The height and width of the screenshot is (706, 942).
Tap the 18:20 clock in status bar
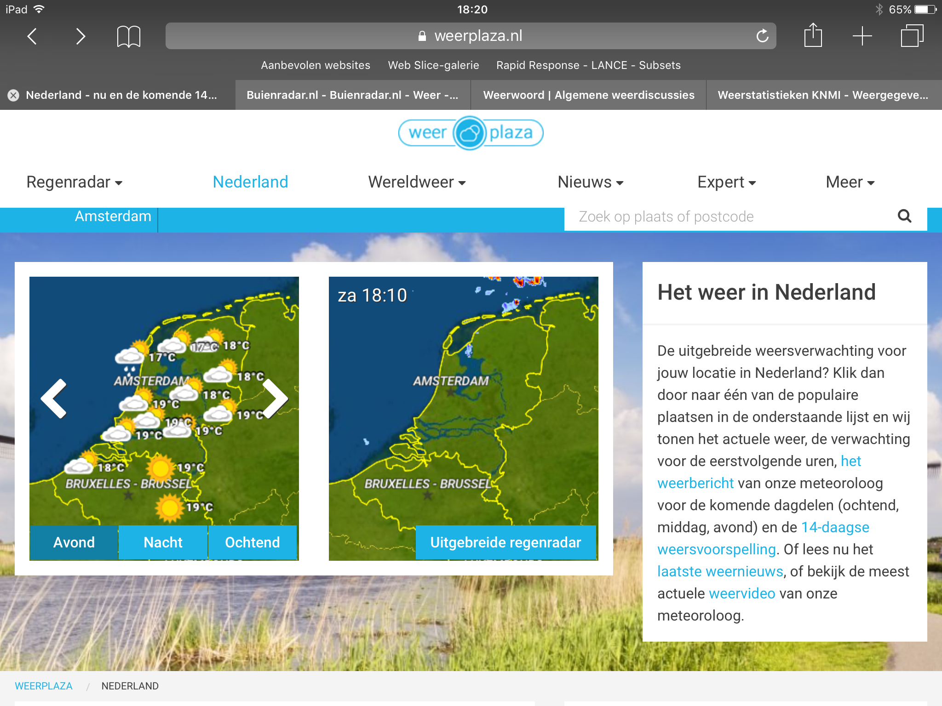point(472,9)
